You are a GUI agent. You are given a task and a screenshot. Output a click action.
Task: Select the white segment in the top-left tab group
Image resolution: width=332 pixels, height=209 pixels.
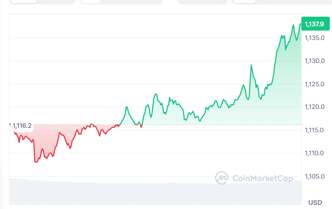pyautogui.click(x=23, y=1)
